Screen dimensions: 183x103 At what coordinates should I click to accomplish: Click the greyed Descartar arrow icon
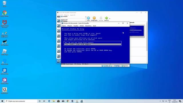101,18
